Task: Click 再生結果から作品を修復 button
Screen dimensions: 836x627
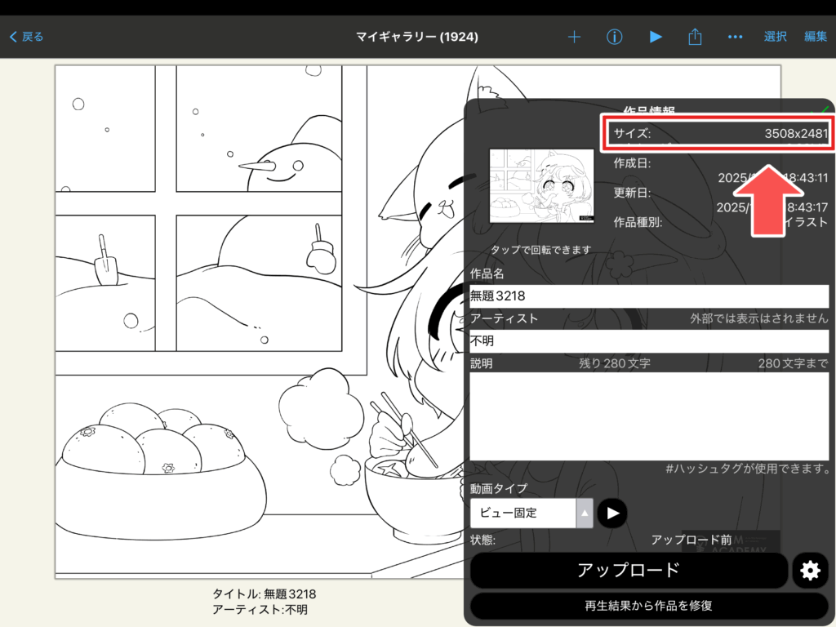Action: (x=649, y=606)
